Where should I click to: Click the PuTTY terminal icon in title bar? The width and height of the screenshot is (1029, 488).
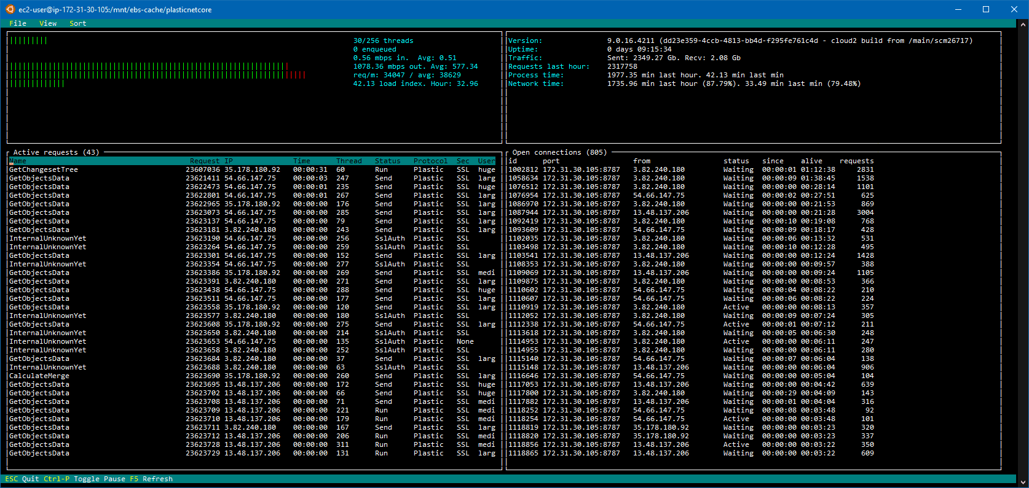coord(10,9)
